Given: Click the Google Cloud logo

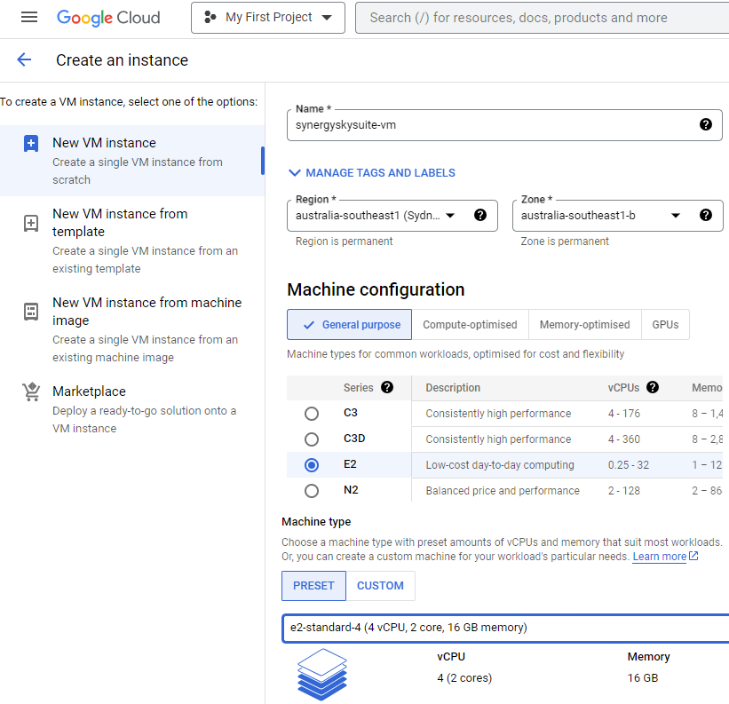Looking at the screenshot, I should [x=108, y=18].
